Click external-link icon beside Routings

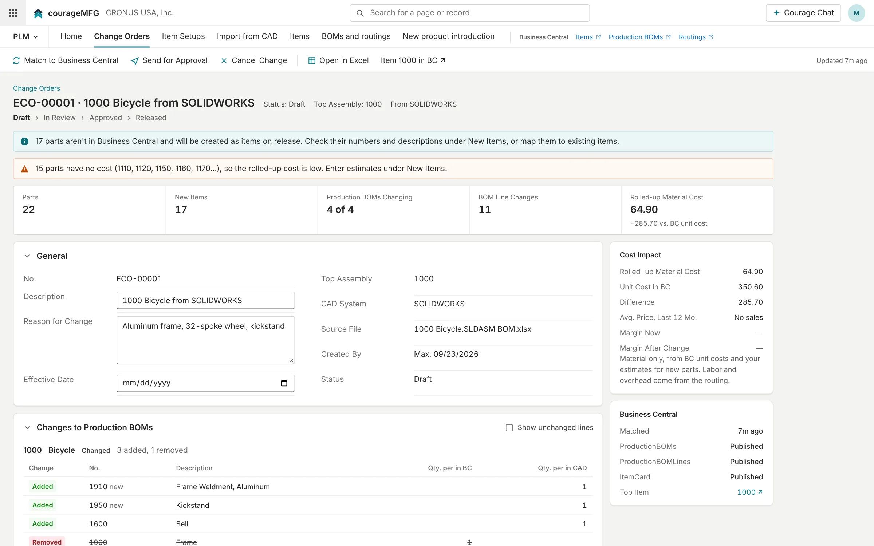[x=711, y=37]
